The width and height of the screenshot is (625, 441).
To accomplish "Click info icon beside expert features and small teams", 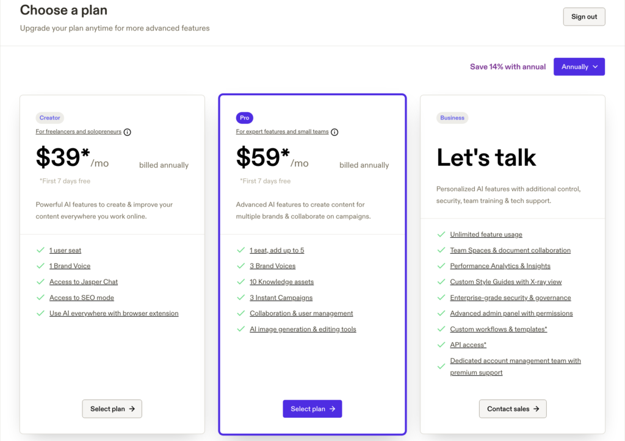I will tap(334, 132).
